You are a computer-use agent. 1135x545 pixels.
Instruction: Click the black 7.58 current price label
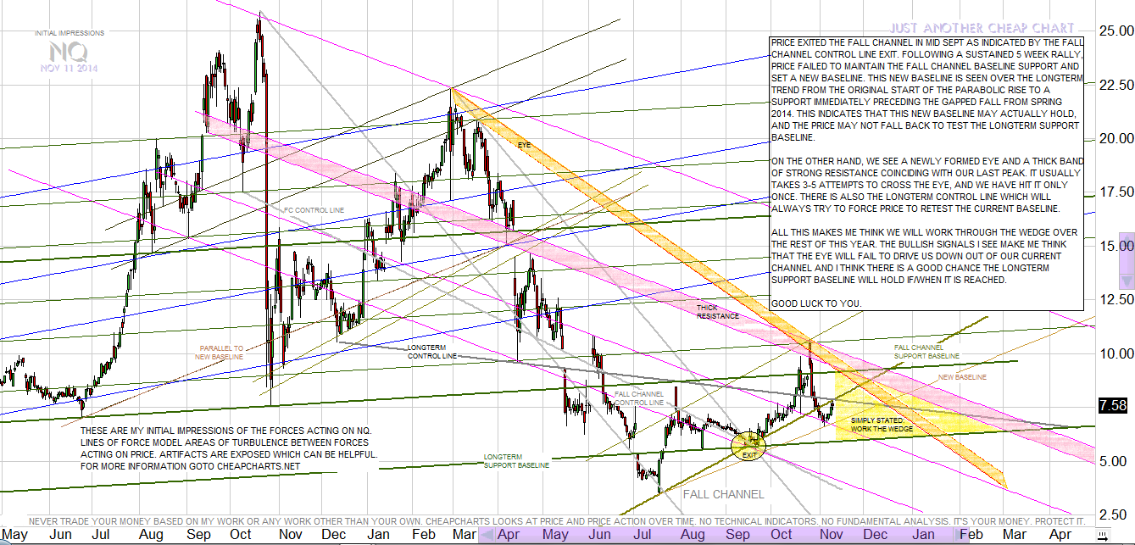(x=1112, y=406)
